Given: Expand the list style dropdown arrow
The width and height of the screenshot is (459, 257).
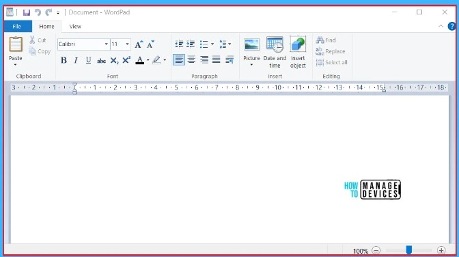Looking at the screenshot, I should pos(212,44).
